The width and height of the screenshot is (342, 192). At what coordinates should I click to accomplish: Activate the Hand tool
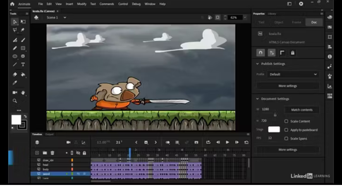(x=23, y=92)
